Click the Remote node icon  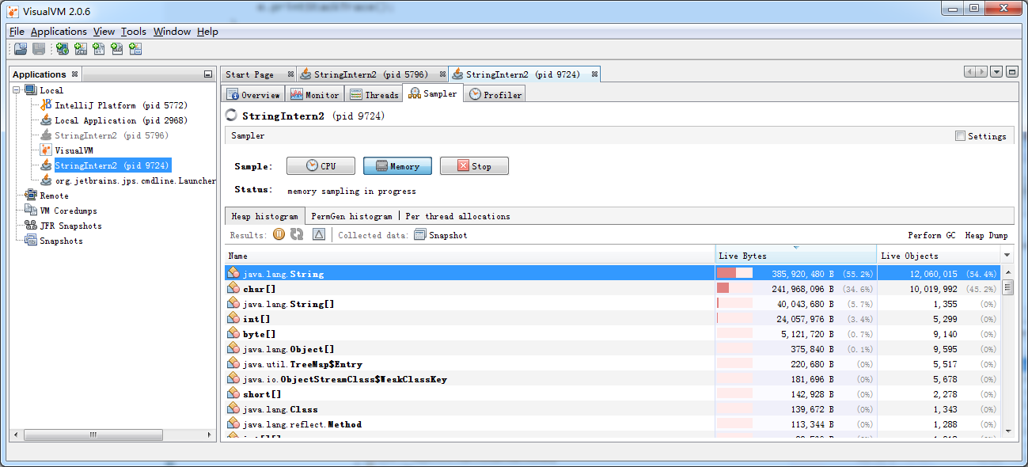(31, 196)
